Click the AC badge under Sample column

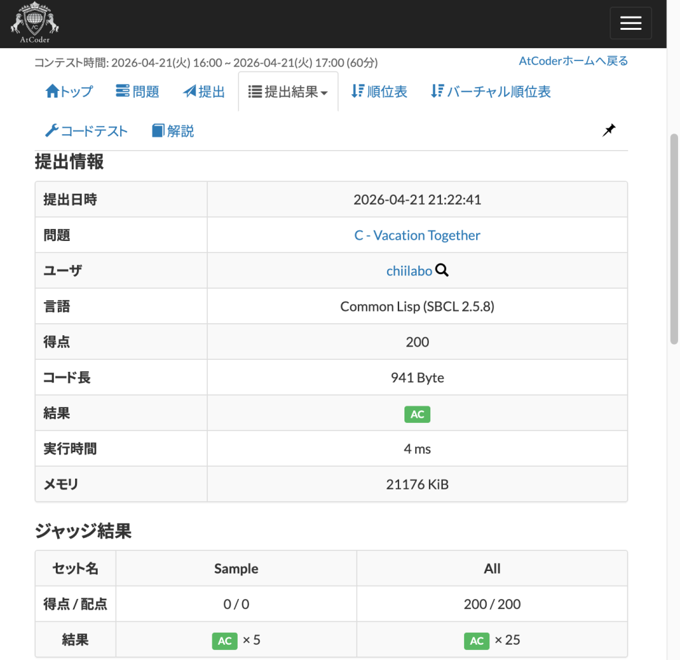point(224,640)
